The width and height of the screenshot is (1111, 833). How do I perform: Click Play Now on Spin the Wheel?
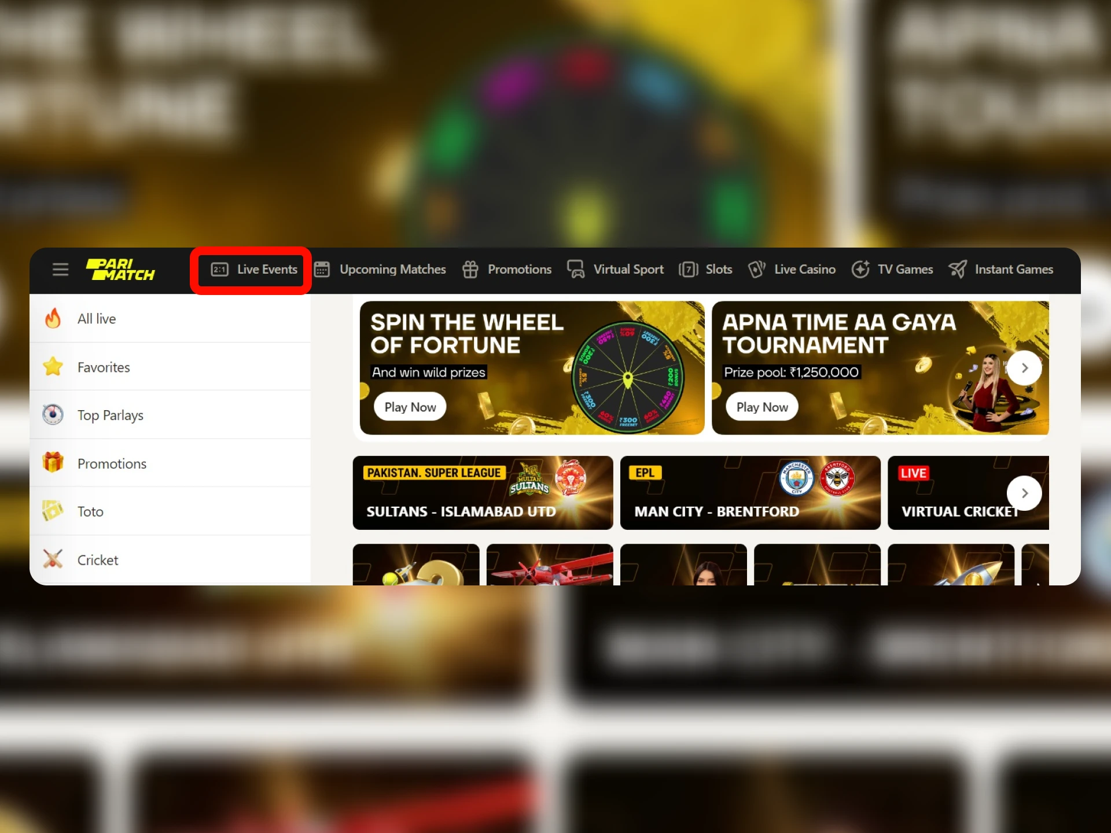pyautogui.click(x=410, y=407)
